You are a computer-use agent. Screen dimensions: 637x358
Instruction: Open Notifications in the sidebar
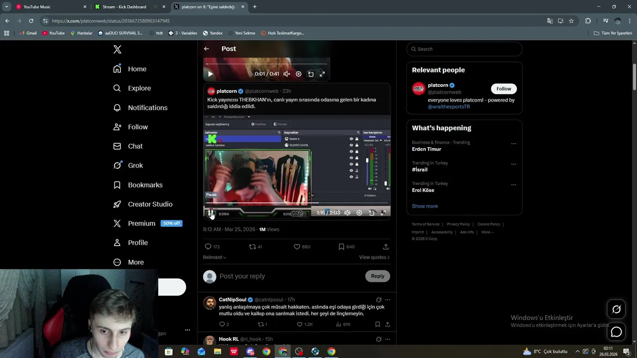(x=141, y=107)
